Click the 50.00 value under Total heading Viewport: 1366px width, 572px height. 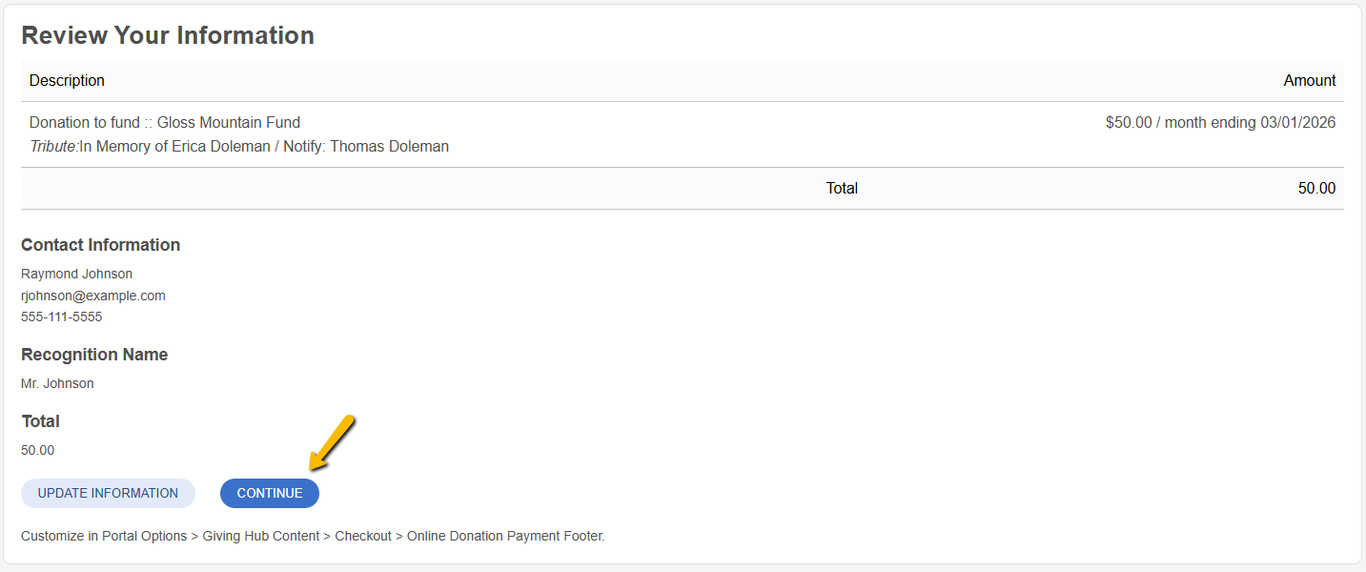click(x=37, y=450)
